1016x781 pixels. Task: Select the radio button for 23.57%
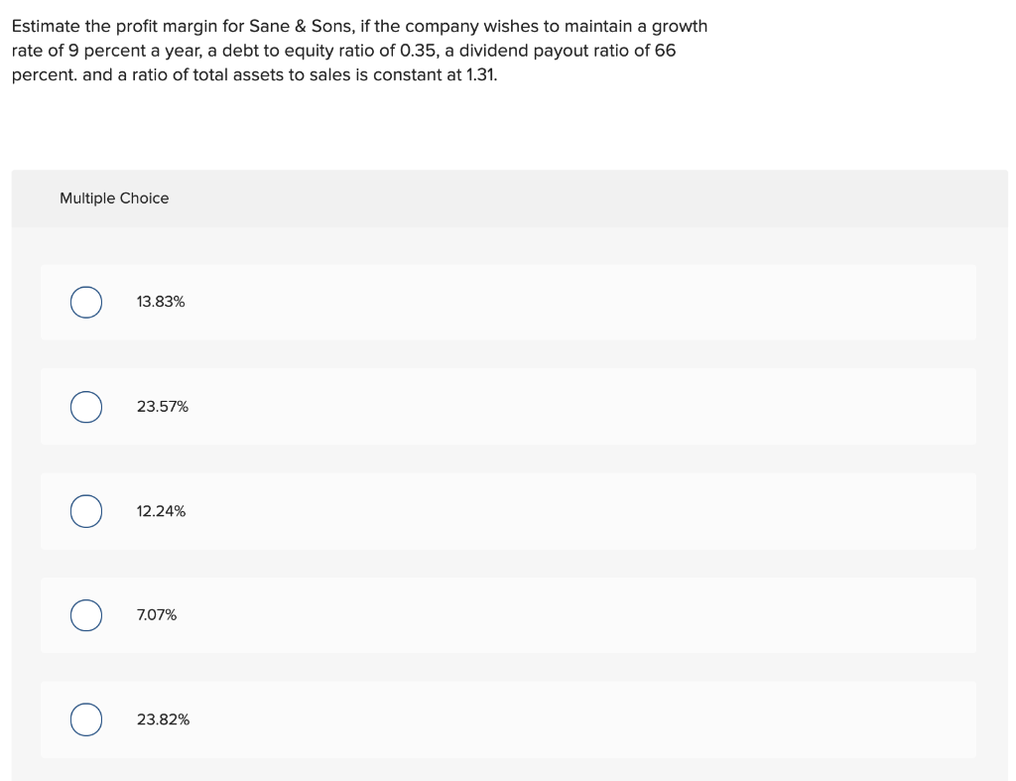(85, 406)
